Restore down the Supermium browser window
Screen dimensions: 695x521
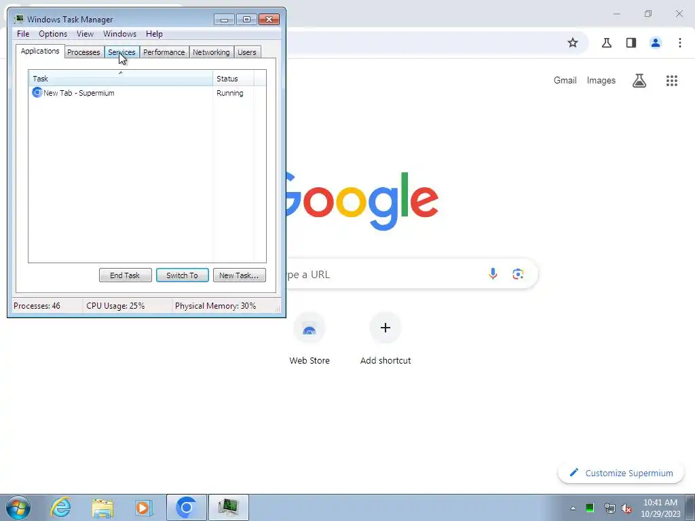(x=648, y=14)
